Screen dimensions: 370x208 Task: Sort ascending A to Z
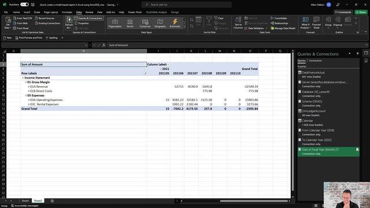(x=191, y=20)
